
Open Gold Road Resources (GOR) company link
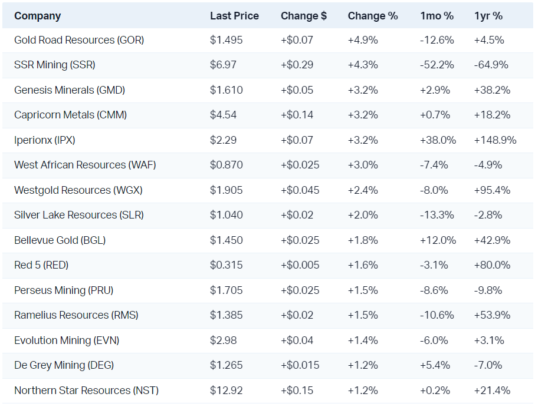point(79,40)
